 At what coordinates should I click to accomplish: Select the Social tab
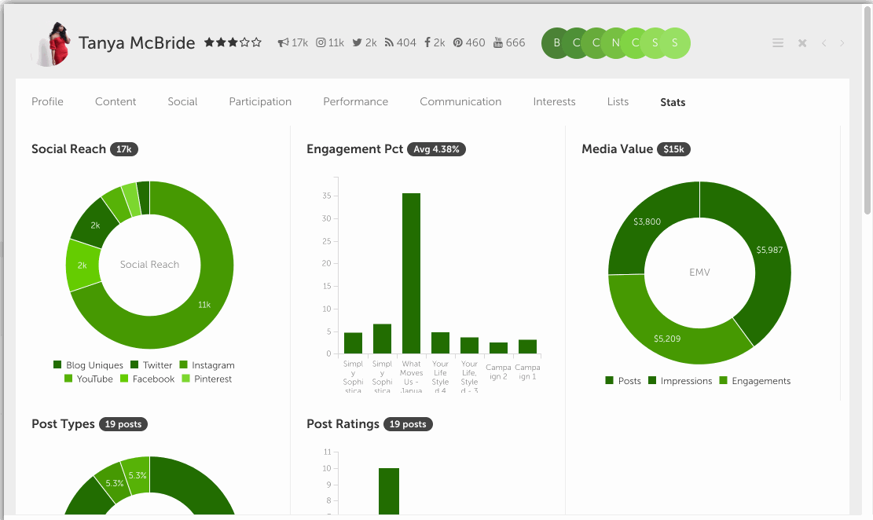(x=182, y=102)
